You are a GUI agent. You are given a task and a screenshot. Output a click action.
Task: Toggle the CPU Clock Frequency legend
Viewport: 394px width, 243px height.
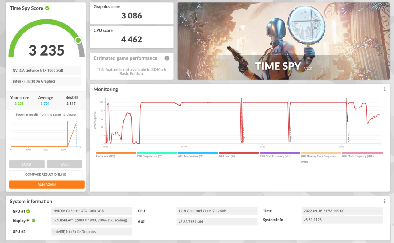point(279,155)
